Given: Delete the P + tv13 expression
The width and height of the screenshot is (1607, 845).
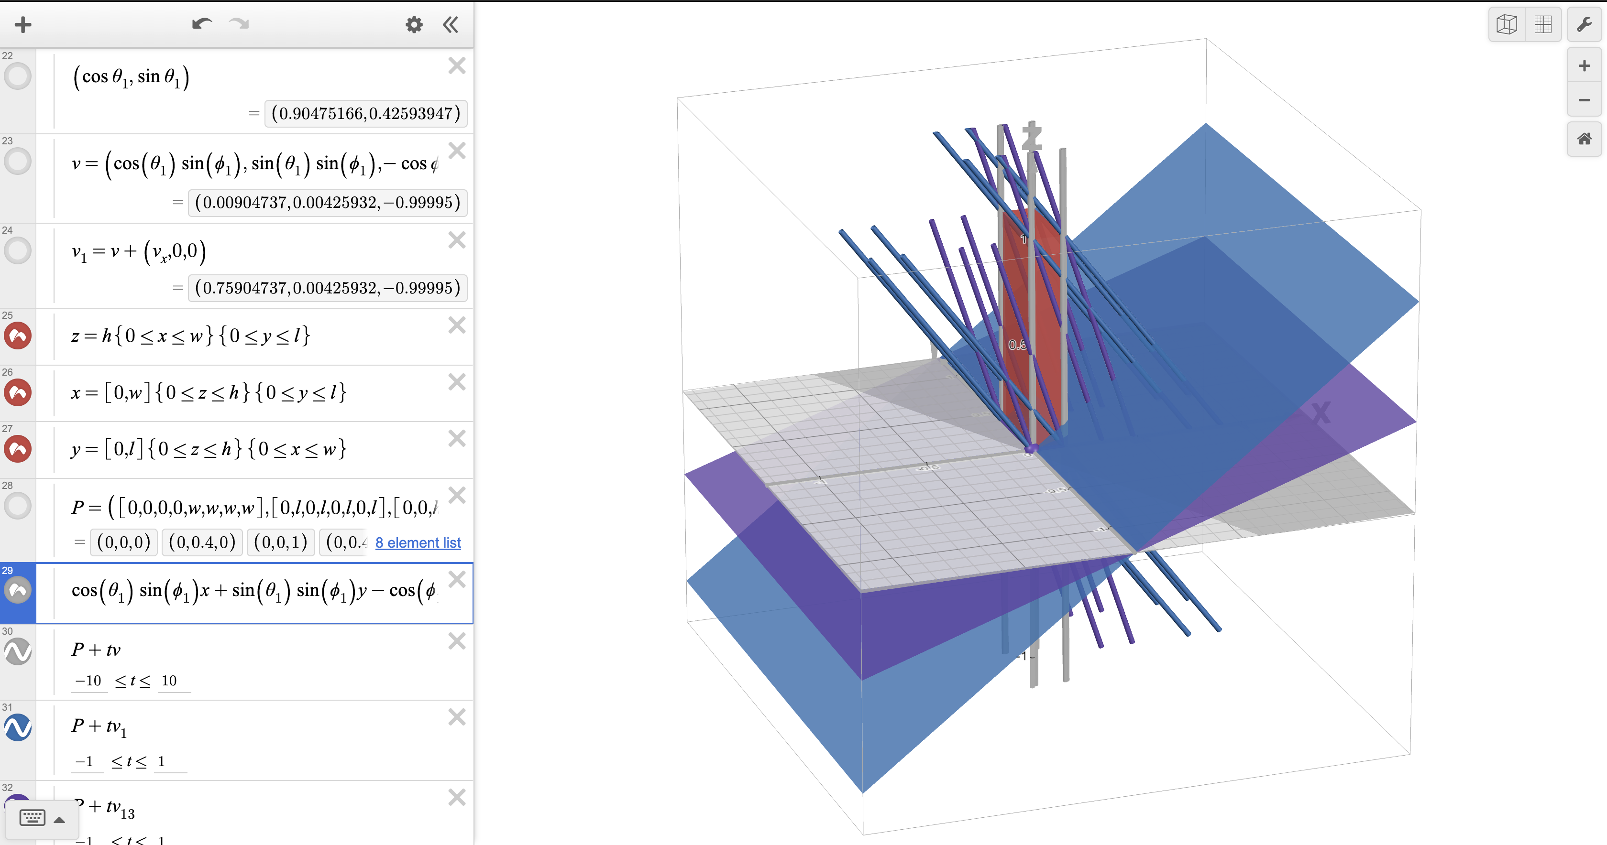Looking at the screenshot, I should click(x=457, y=797).
